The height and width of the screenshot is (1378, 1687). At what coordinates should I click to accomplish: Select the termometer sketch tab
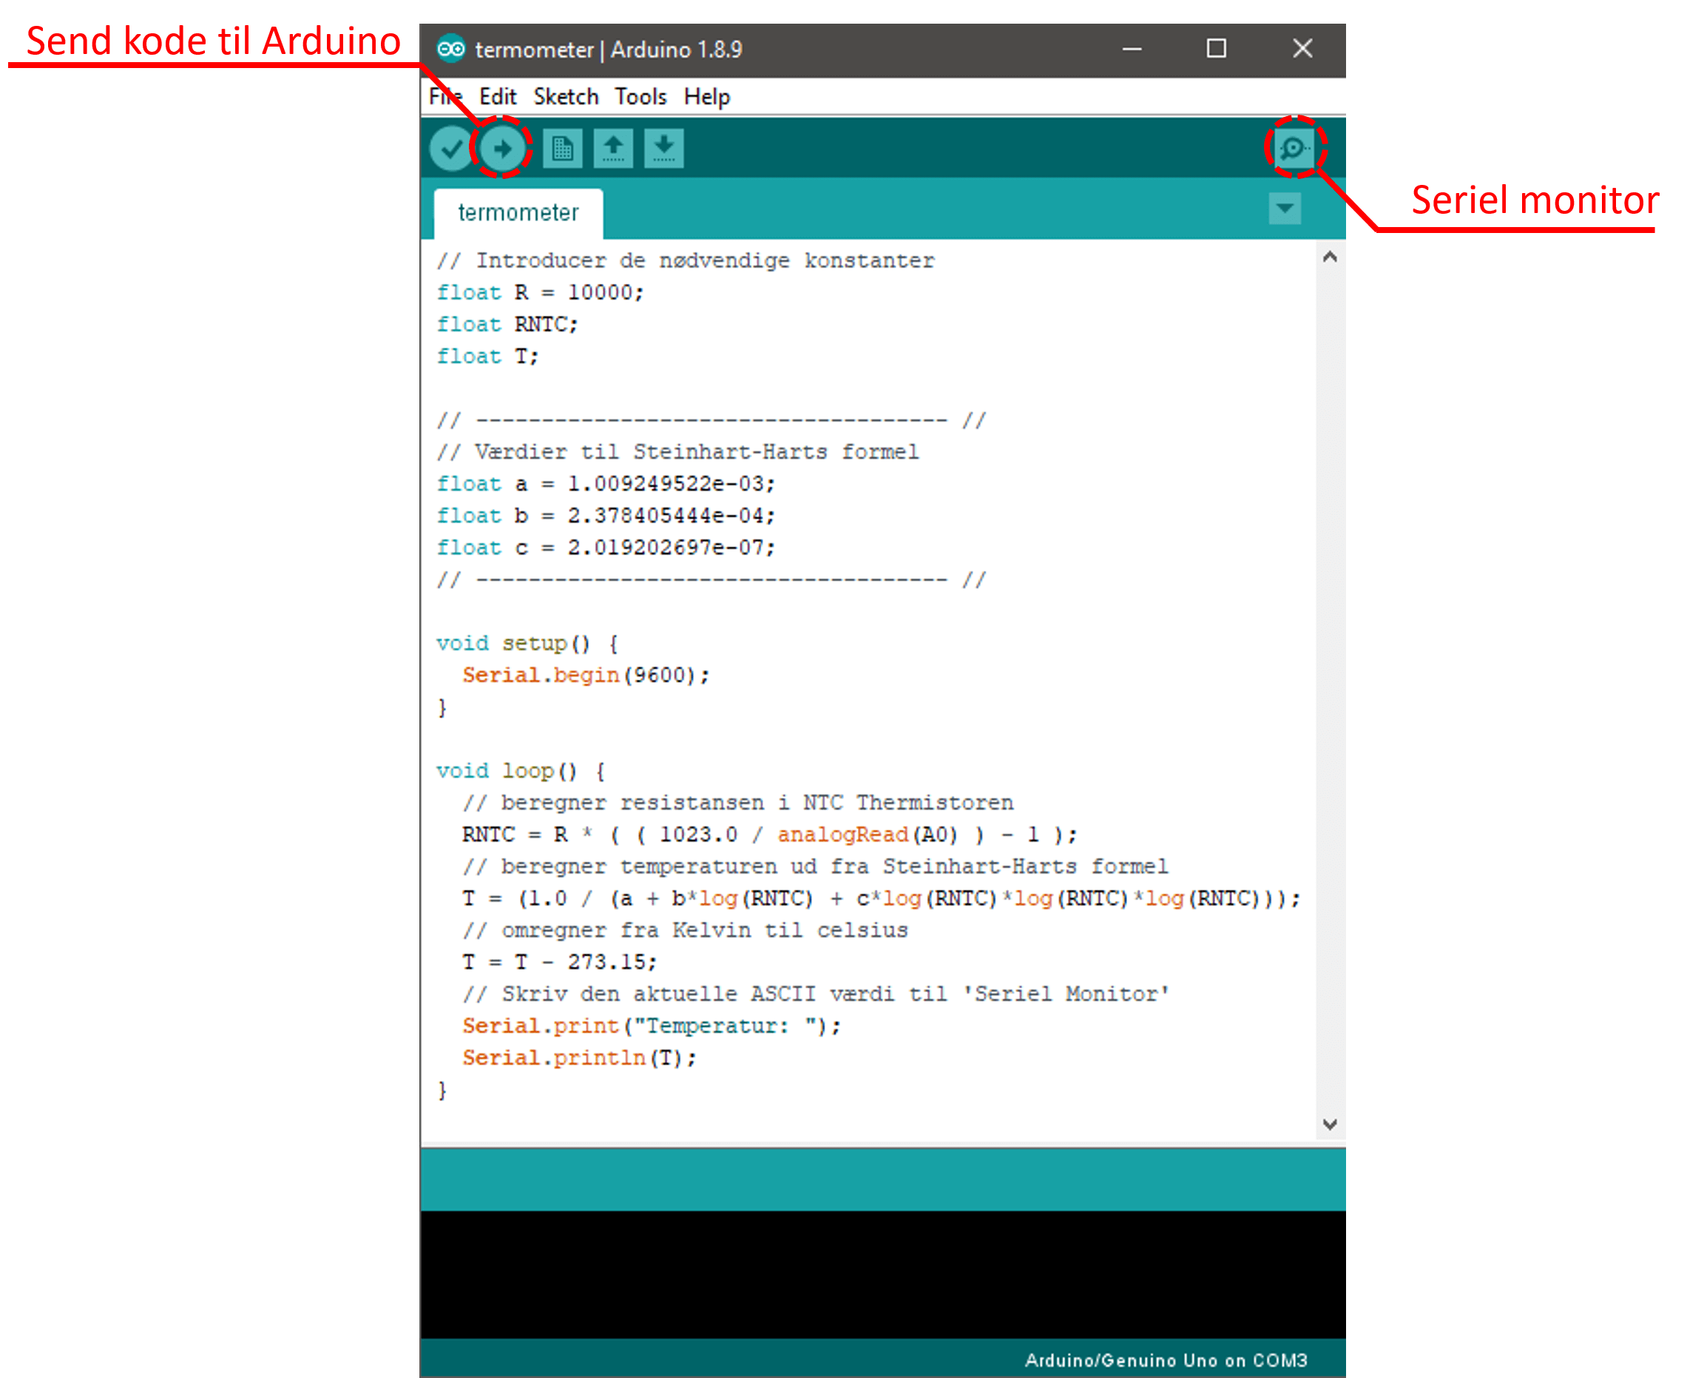(518, 213)
